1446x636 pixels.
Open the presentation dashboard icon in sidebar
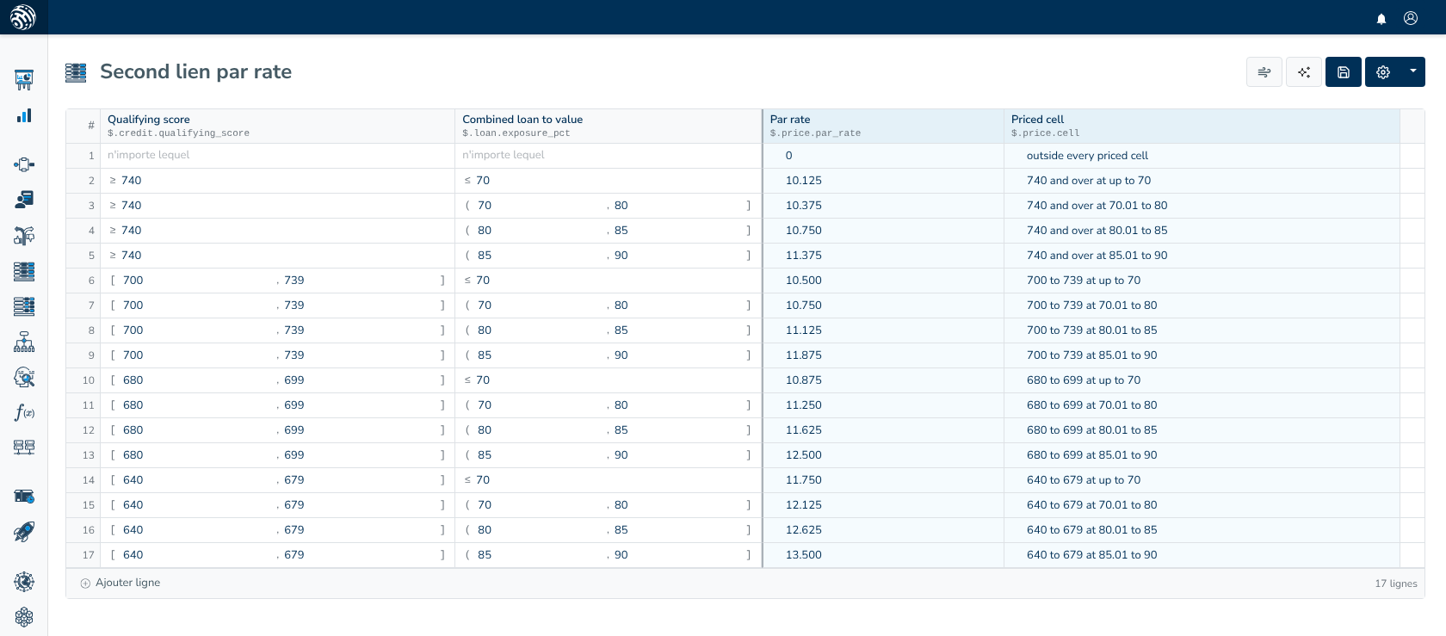24,80
